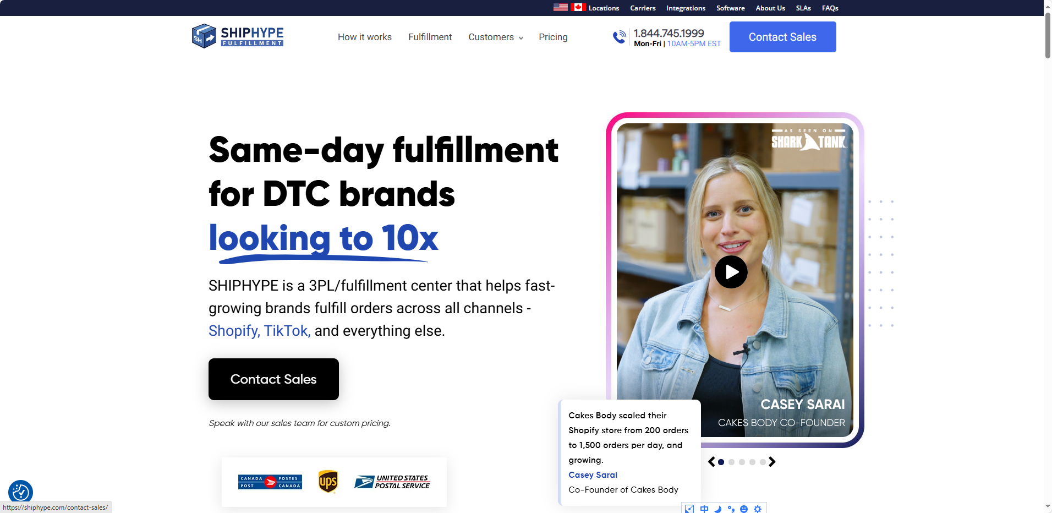1052x513 pixels.
Task: Toggle Chinese input mode in IME toolbar
Action: 704,509
